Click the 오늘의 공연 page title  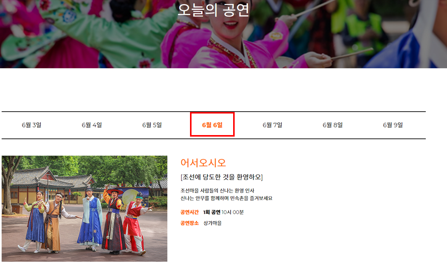(213, 11)
